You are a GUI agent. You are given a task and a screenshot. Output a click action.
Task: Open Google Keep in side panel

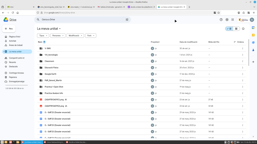[253, 35]
